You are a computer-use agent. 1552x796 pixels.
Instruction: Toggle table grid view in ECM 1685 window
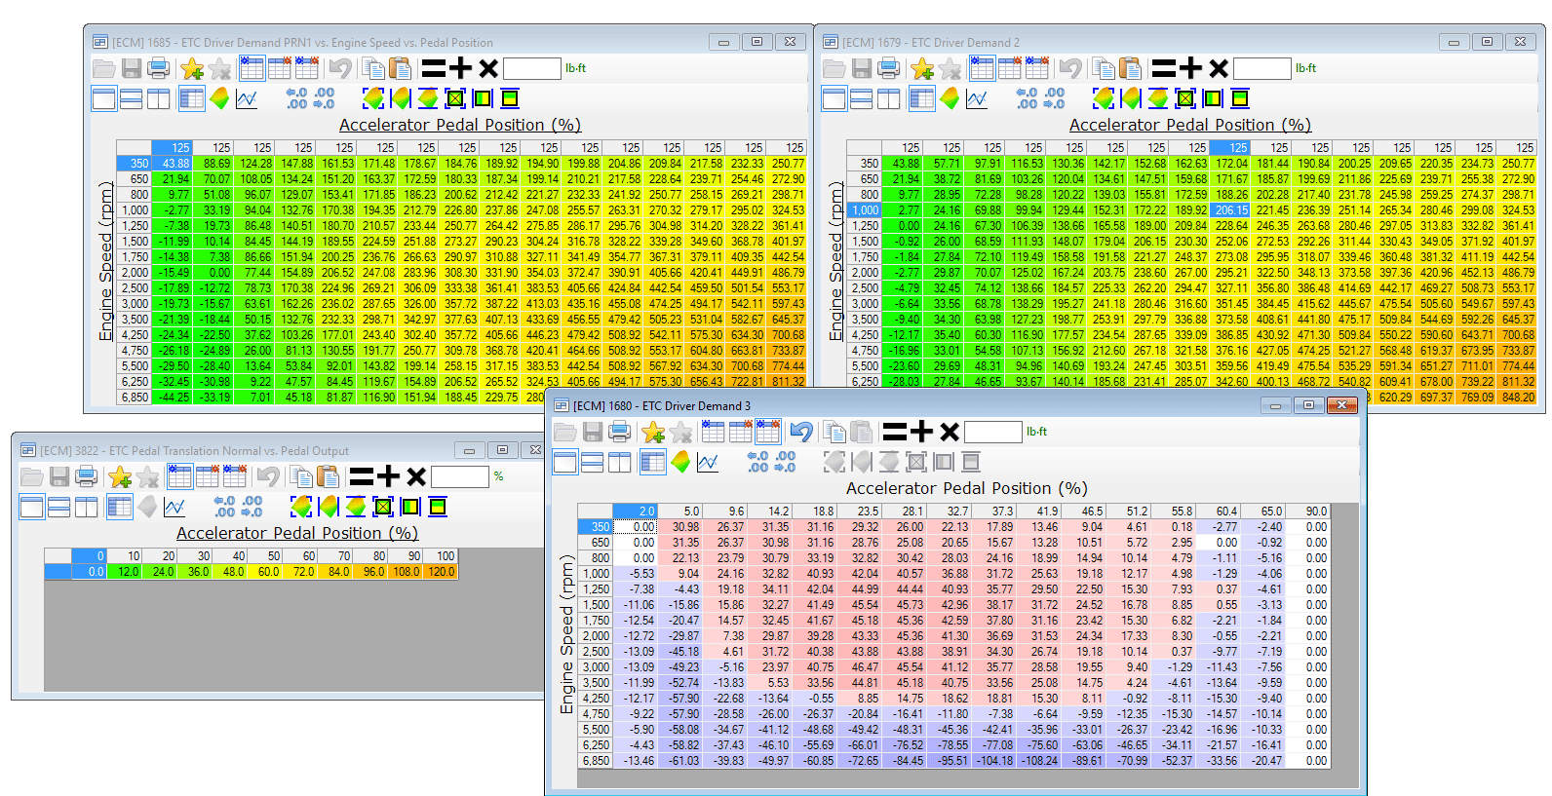pyautogui.click(x=192, y=98)
